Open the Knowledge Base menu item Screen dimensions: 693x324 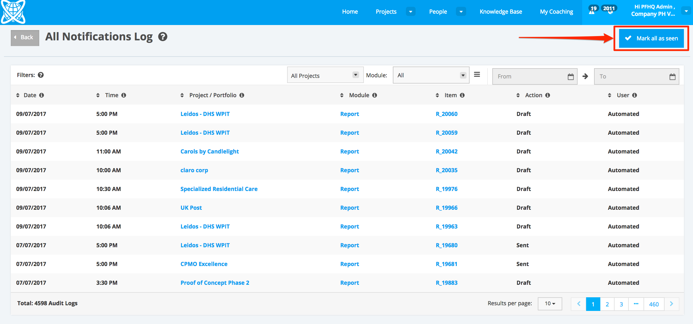[x=501, y=12]
